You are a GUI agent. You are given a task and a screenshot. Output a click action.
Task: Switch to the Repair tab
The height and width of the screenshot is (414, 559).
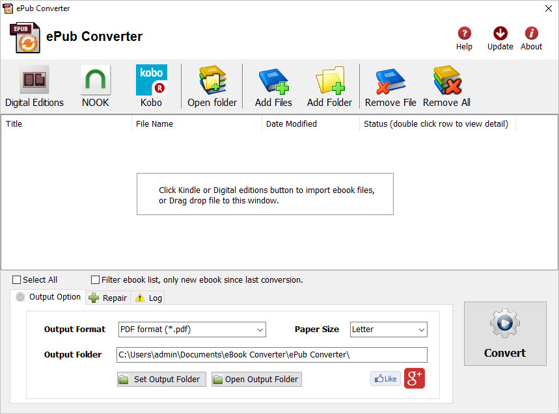(x=108, y=298)
